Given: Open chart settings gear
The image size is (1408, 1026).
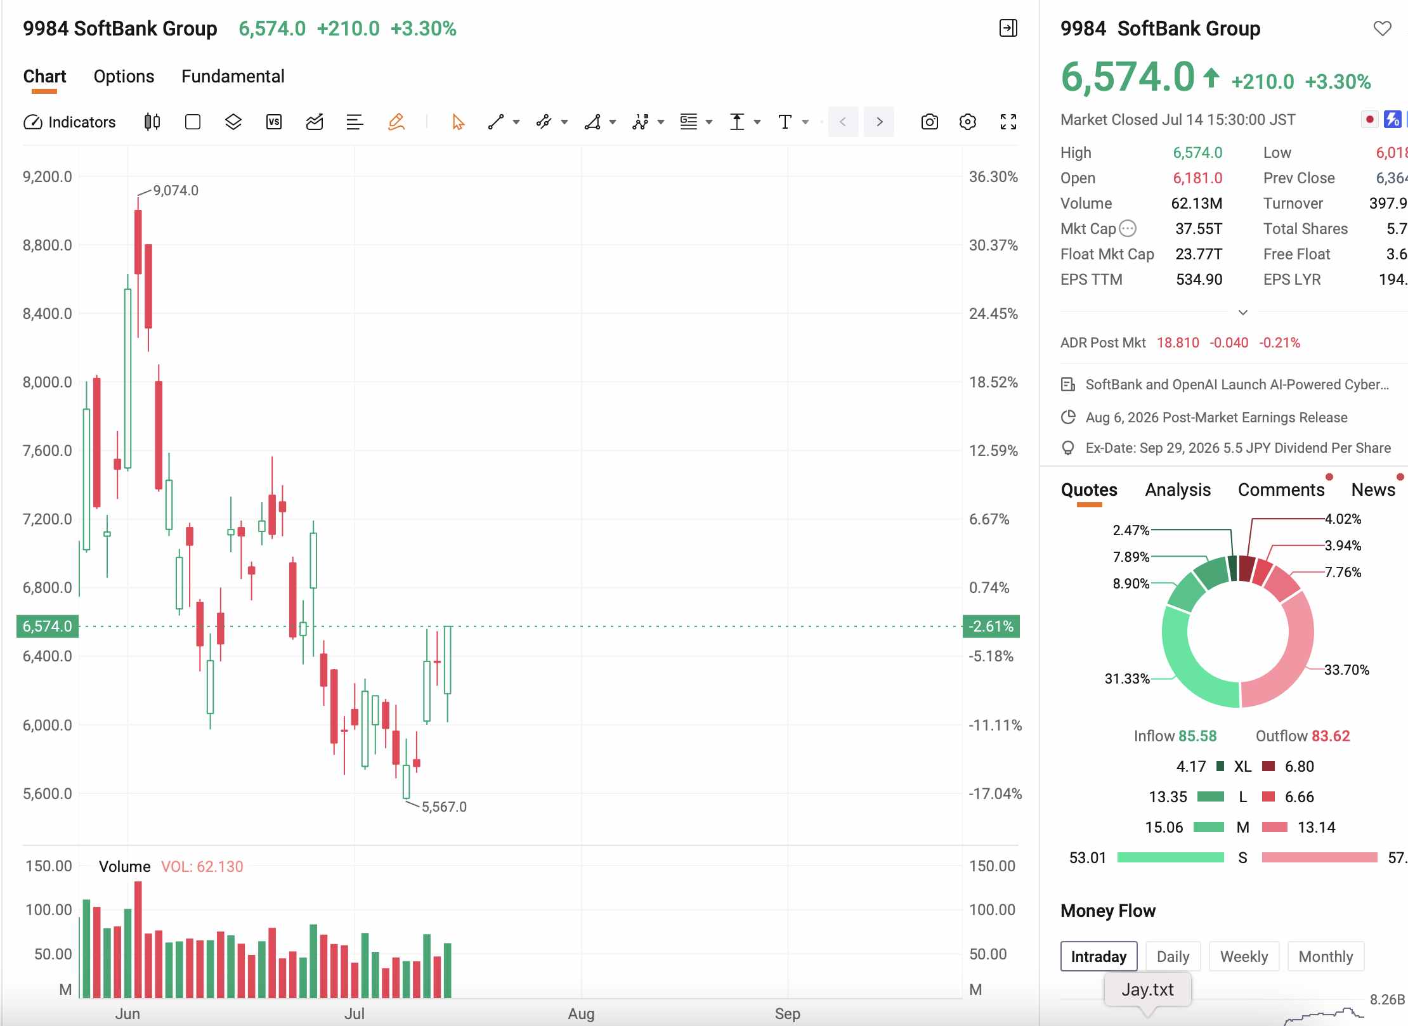Looking at the screenshot, I should (x=968, y=122).
